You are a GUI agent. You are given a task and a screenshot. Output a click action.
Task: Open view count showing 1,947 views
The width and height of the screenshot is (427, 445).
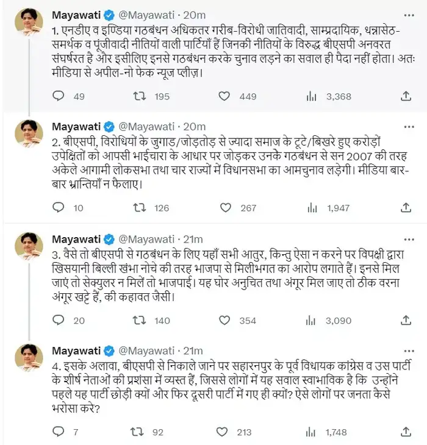tap(310, 208)
